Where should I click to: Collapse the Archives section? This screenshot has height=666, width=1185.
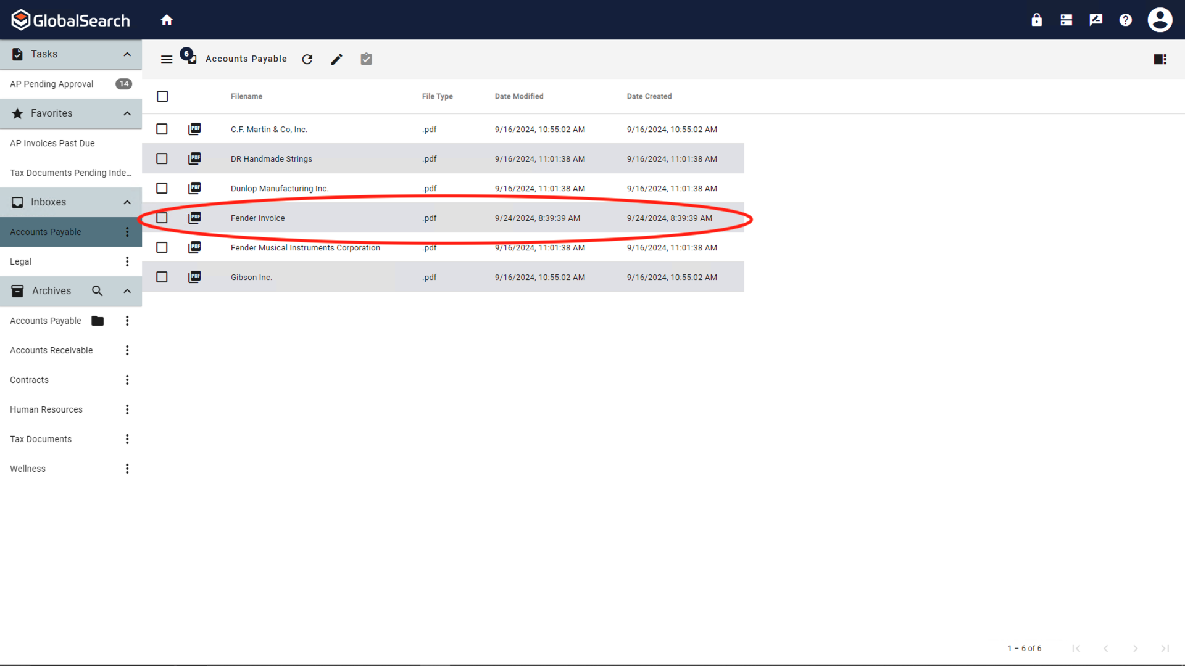127,290
